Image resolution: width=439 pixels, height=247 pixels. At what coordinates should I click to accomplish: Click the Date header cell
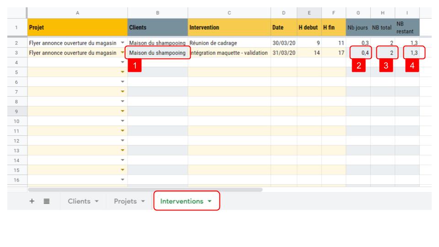[284, 27]
